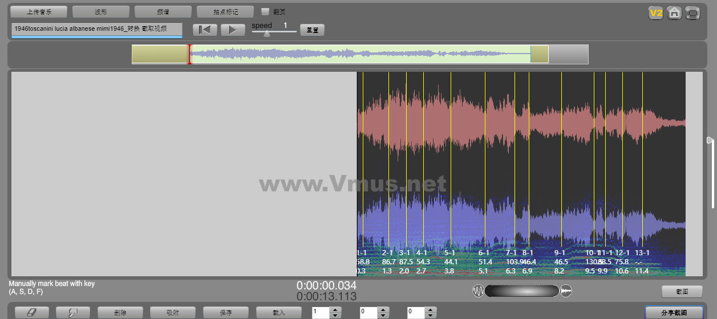Click the waveform icon left of zoom bar

[x=478, y=291]
